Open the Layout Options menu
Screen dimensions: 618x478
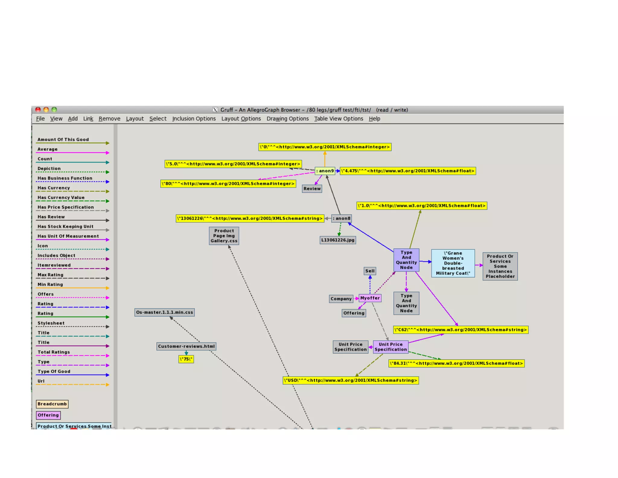pos(241,119)
